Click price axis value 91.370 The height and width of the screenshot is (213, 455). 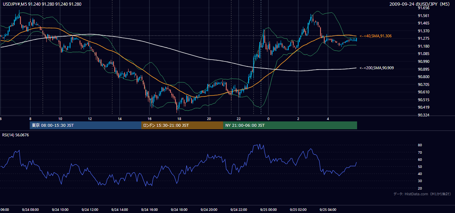tap(423, 31)
